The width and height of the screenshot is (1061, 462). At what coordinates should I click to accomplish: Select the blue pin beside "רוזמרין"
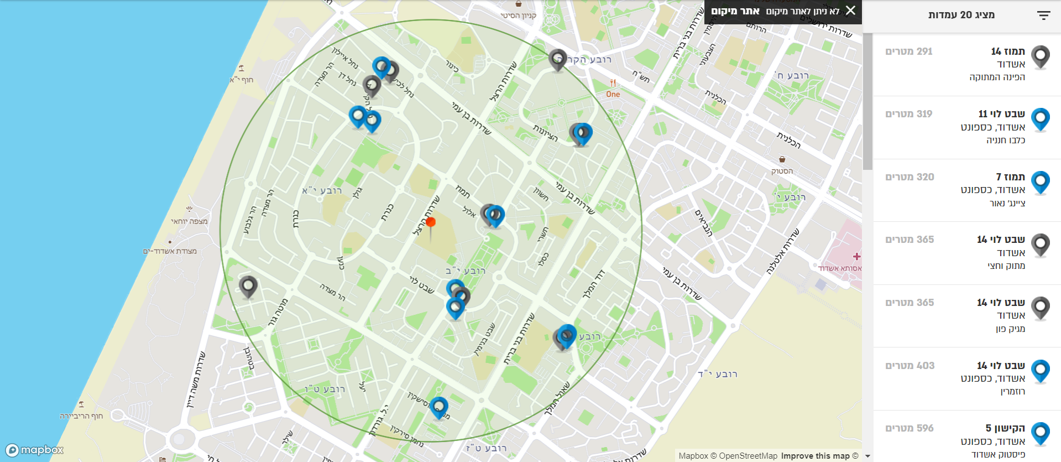point(1041,371)
